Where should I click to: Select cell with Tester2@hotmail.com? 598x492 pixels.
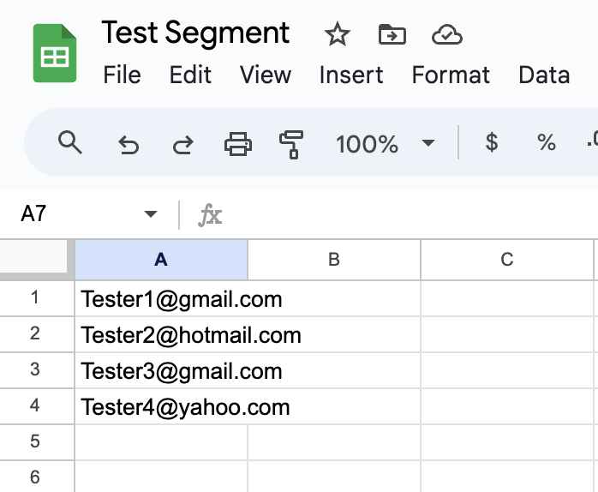(248, 334)
